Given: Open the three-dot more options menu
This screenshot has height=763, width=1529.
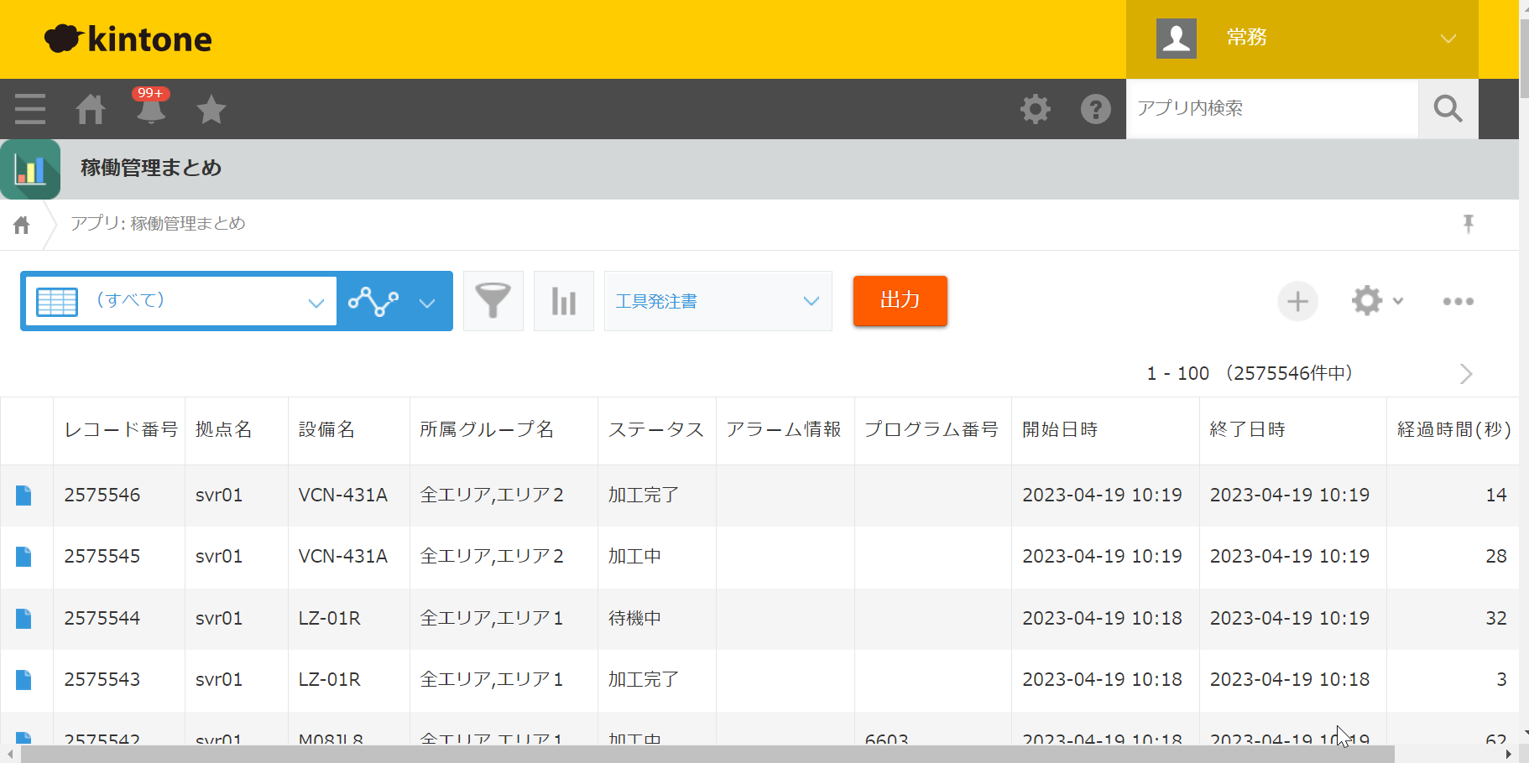Looking at the screenshot, I should tap(1458, 301).
